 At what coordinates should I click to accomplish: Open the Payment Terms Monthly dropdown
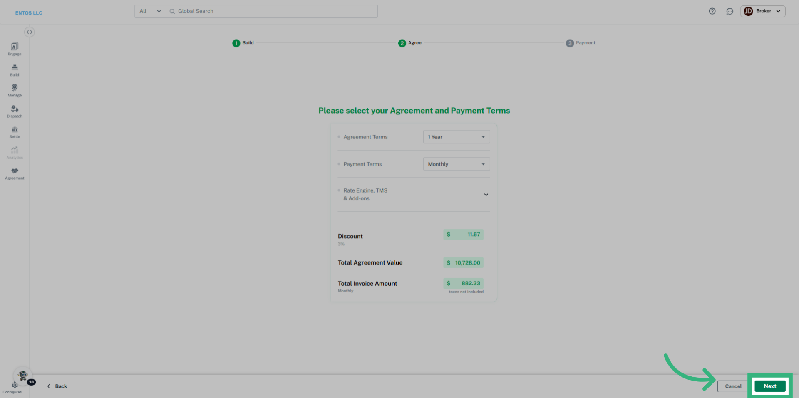pos(456,164)
